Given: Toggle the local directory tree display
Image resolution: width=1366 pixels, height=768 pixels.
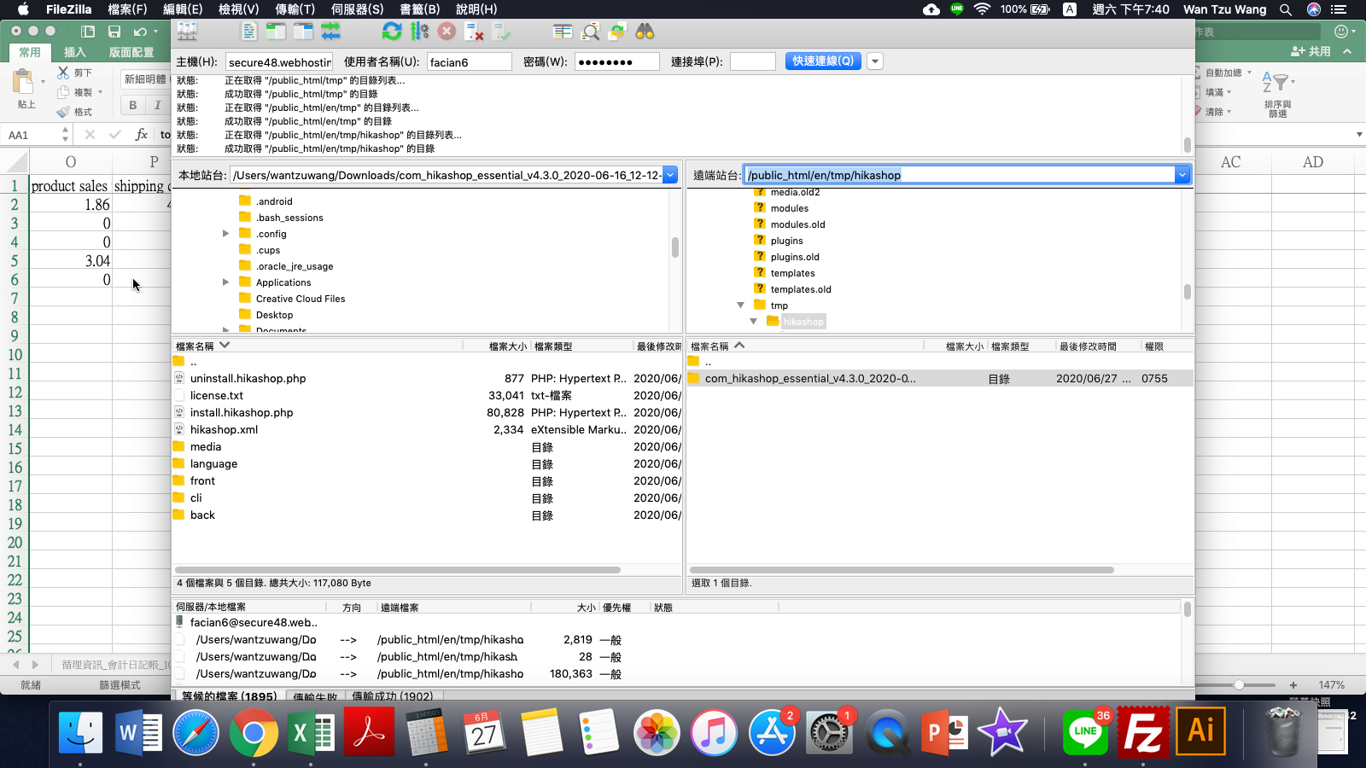Looking at the screenshot, I should tap(276, 32).
